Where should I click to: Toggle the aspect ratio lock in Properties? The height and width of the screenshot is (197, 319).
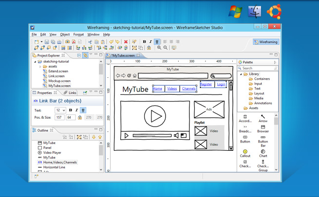[80, 118]
